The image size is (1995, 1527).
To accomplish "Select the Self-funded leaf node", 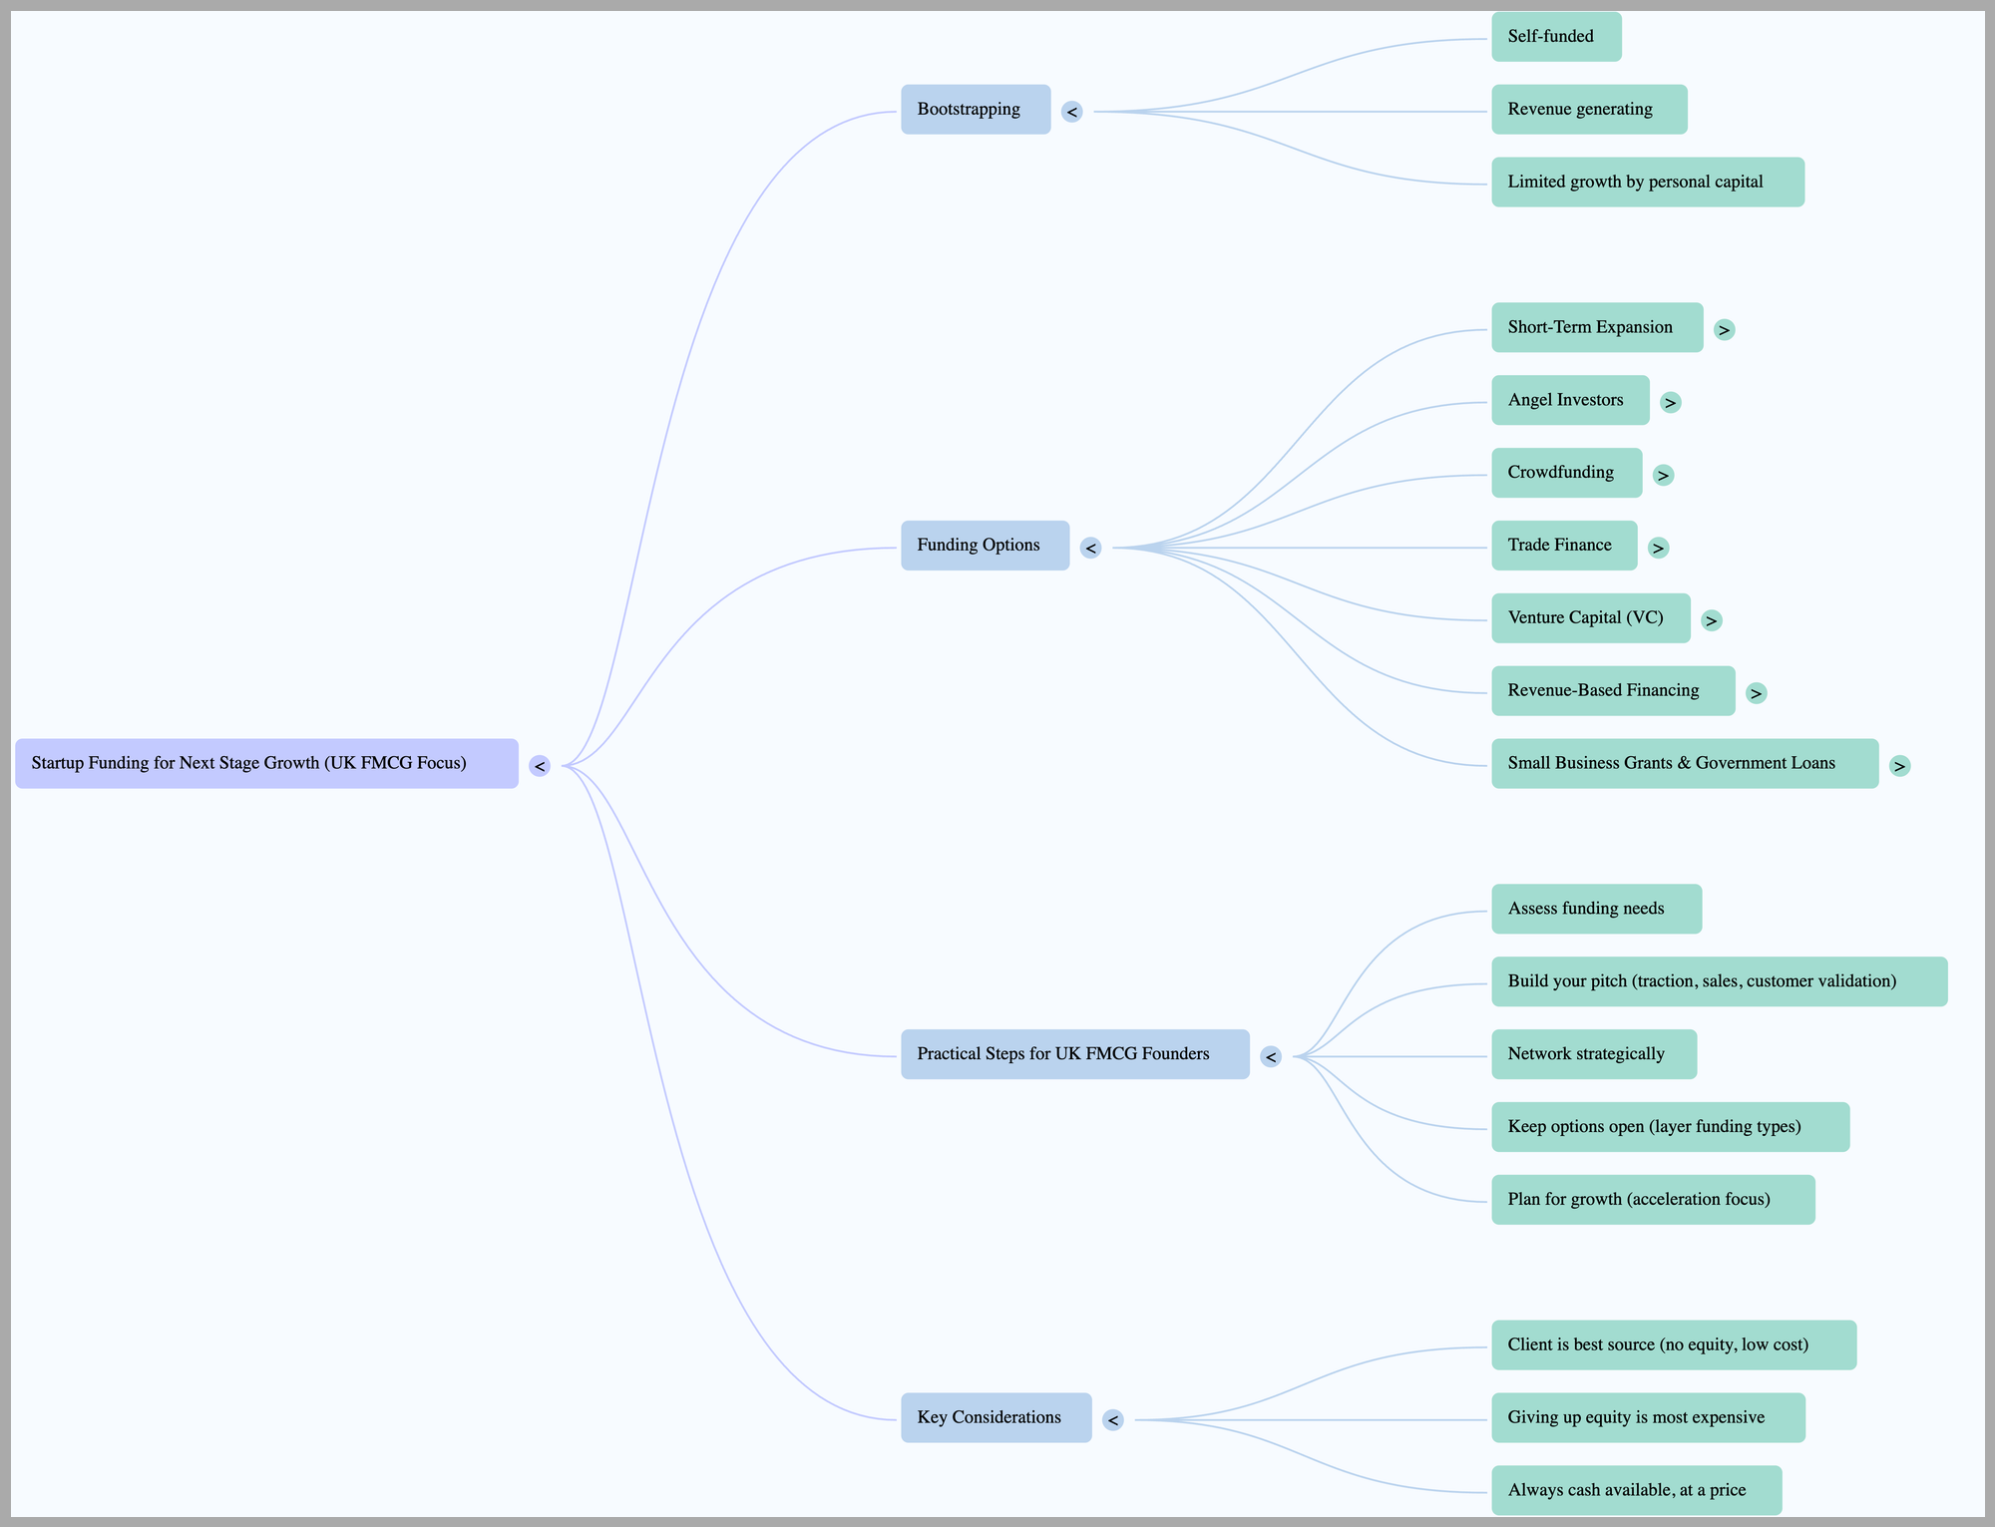I will click(x=1556, y=37).
